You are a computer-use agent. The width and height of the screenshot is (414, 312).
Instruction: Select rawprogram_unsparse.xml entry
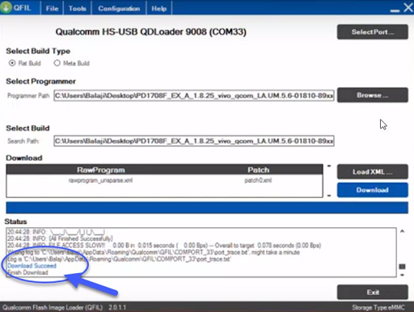pyautogui.click(x=100, y=180)
